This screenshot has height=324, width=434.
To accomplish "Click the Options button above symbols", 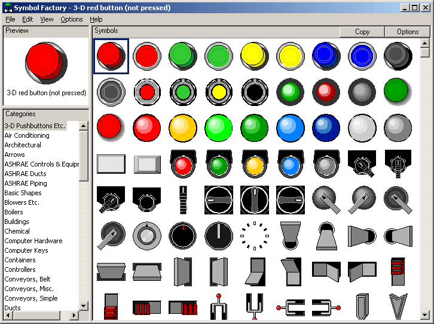I will (x=408, y=32).
